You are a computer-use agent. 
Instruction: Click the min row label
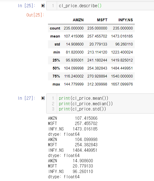point(57,52)
